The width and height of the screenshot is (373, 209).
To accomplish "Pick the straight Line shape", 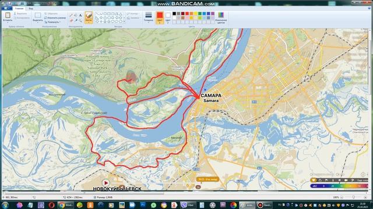I will (97, 14).
